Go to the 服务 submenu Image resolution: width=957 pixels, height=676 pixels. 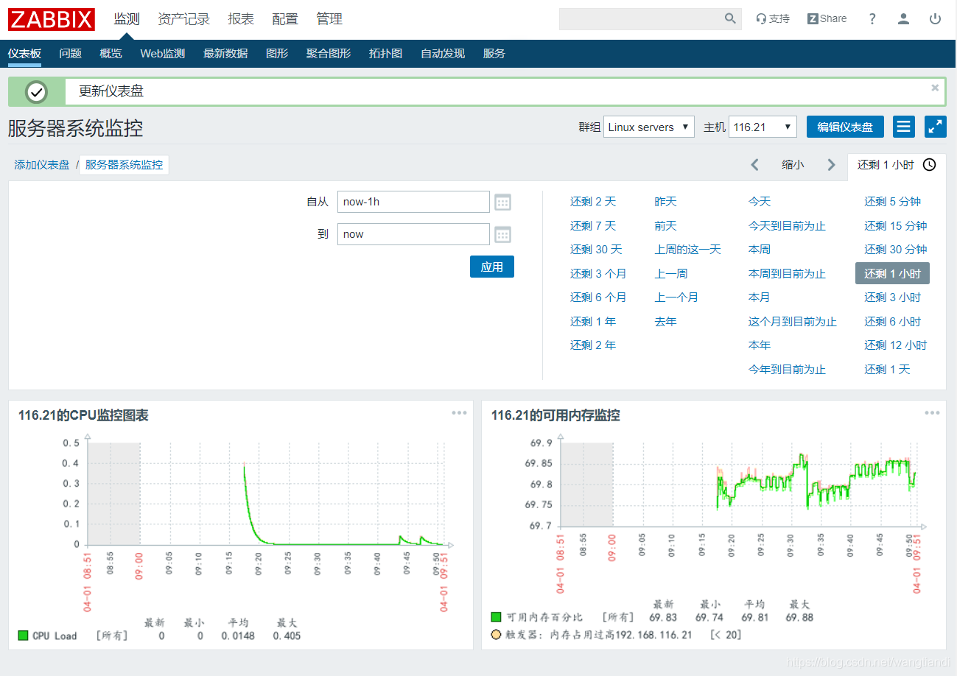494,54
